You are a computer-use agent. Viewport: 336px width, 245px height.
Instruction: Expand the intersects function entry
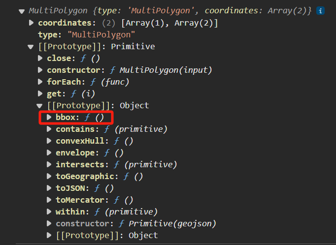tap(49, 164)
